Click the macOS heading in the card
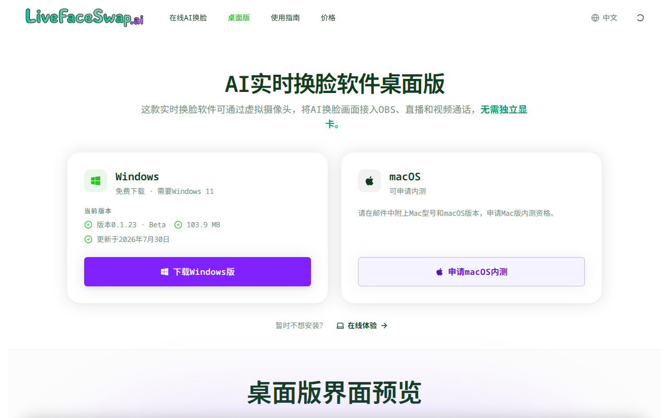 tap(405, 177)
